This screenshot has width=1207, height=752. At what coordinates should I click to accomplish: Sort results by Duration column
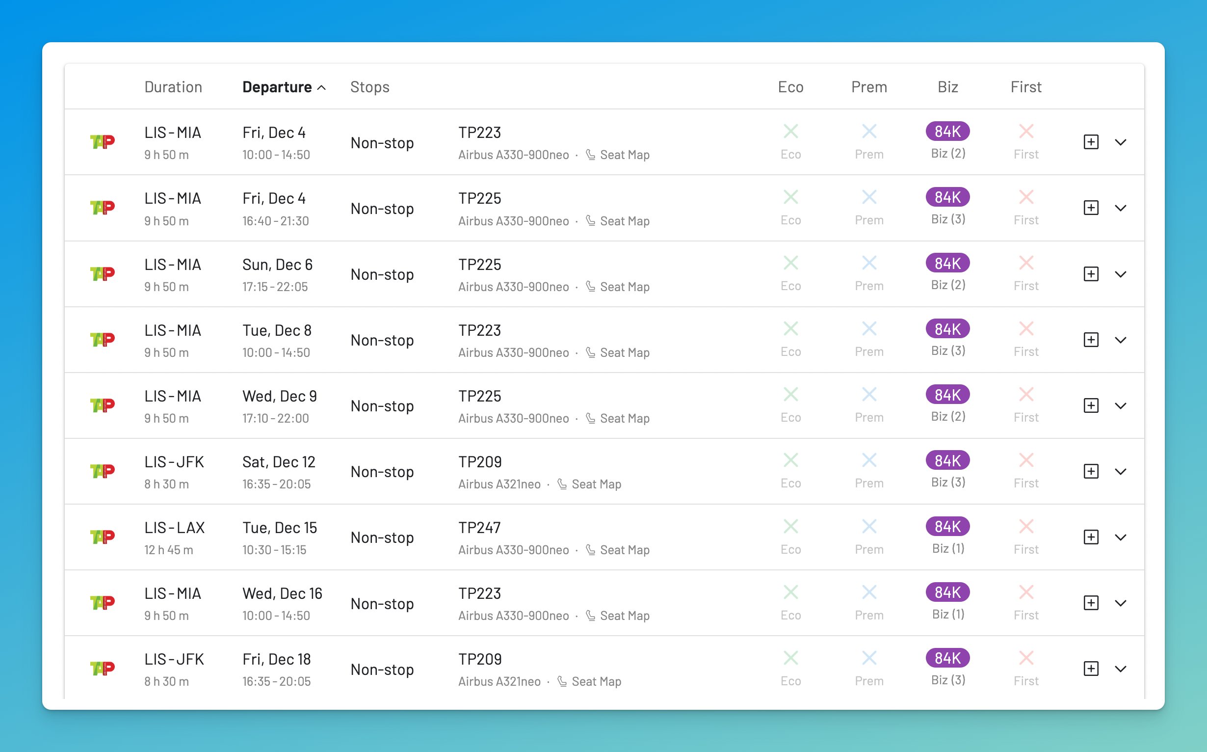tap(173, 87)
